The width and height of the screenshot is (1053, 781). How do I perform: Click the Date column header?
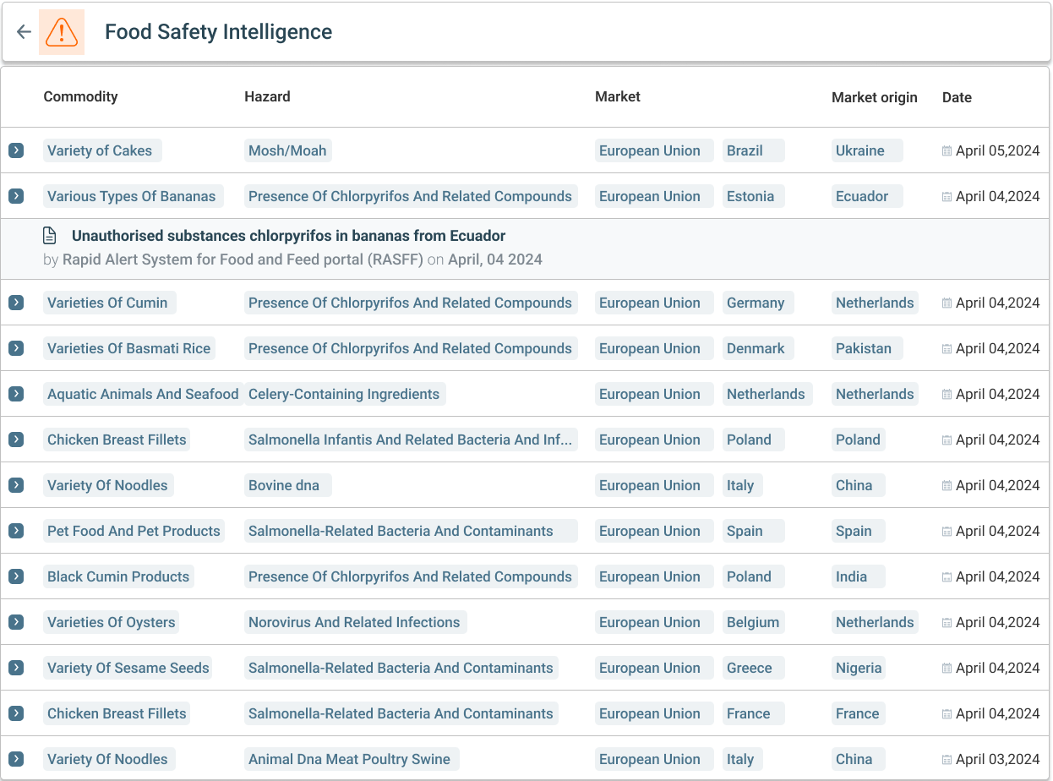(x=957, y=97)
